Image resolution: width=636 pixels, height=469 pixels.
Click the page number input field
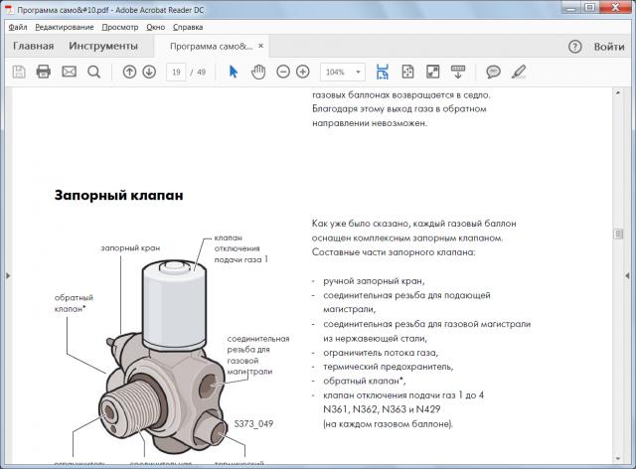pos(177,72)
